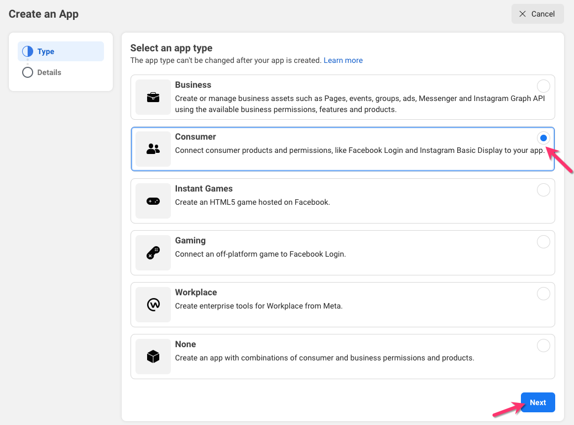Open the Learn more link
Screen dimensions: 574x425
click(343, 60)
